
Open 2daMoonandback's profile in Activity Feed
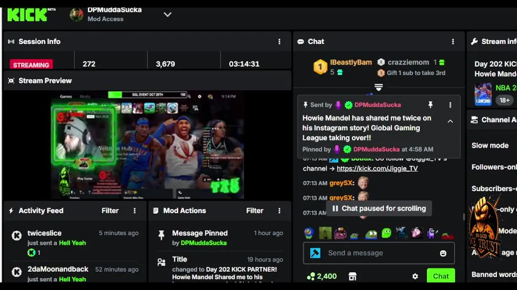pos(58,269)
